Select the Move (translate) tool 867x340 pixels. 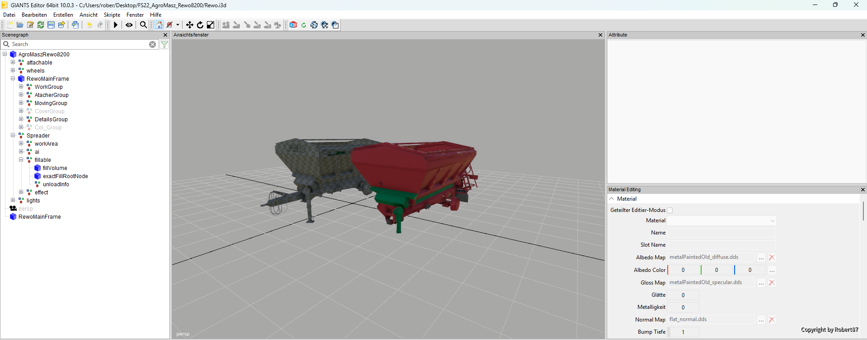[x=190, y=25]
